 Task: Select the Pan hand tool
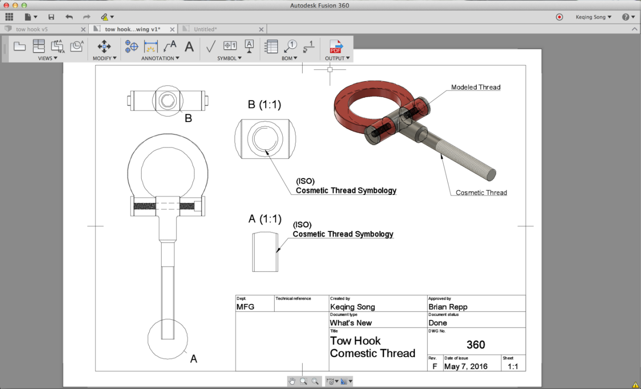click(x=292, y=381)
